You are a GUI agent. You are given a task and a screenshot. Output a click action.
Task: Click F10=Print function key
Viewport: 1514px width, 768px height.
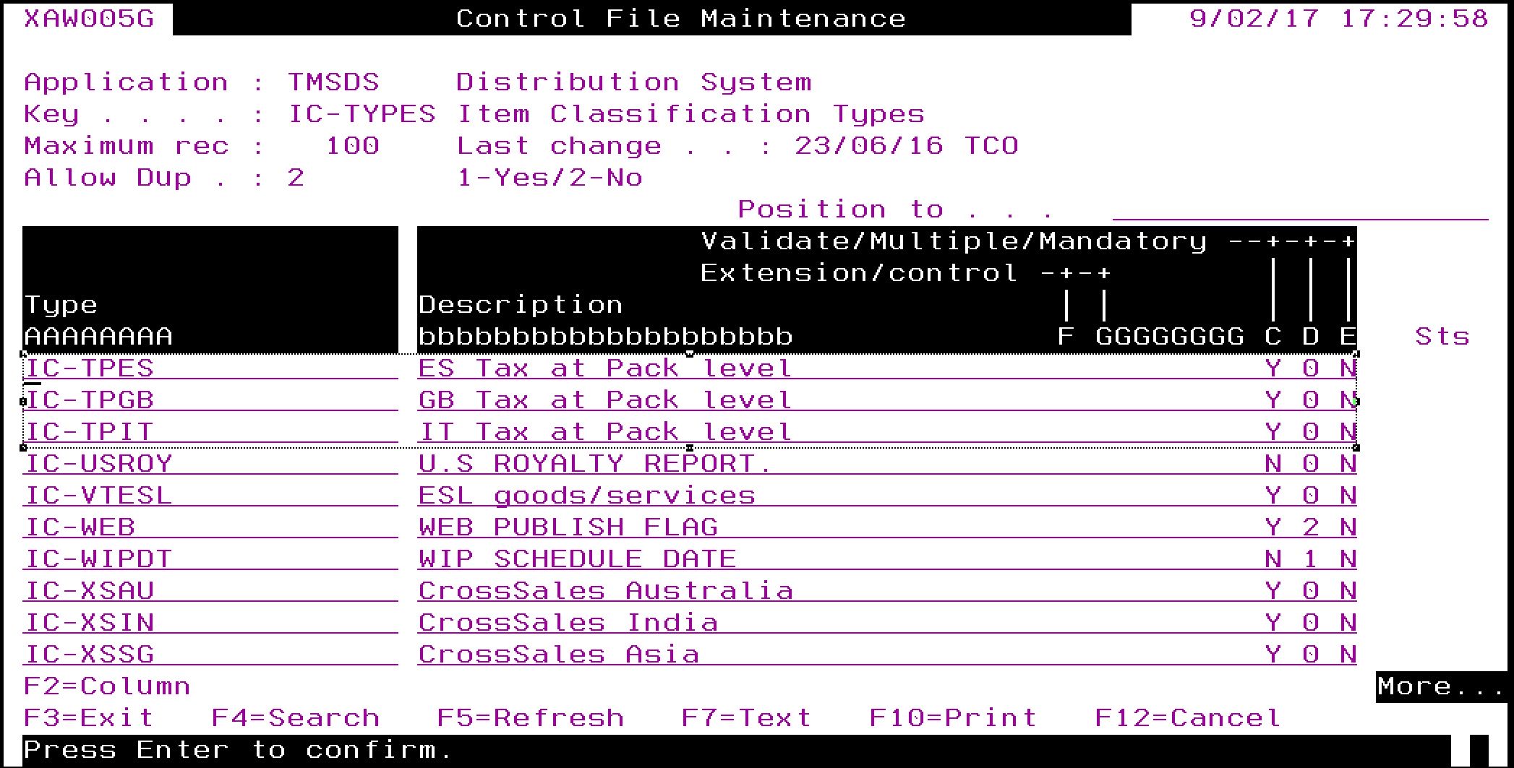coord(953,717)
